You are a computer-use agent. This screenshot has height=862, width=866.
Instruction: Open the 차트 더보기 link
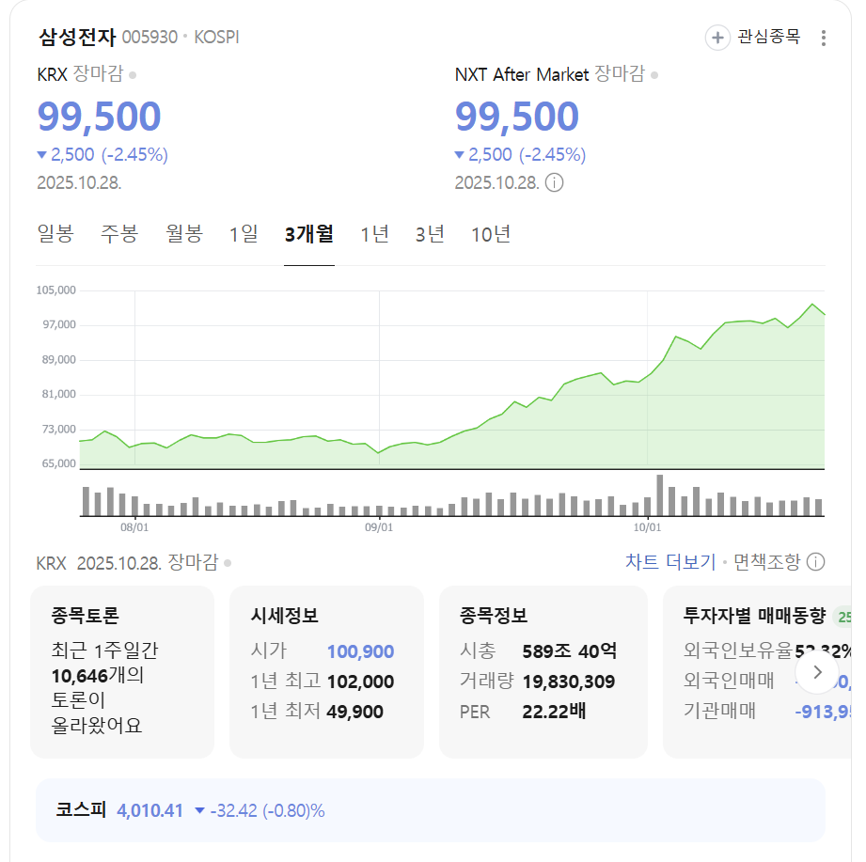point(670,562)
